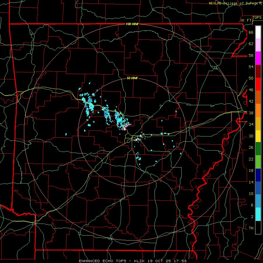Click the 50 legend value
The width and height of the screenshot is (263, 263).
251,78
